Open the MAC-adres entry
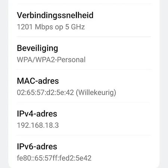The height and width of the screenshot is (168, 168). [84, 86]
